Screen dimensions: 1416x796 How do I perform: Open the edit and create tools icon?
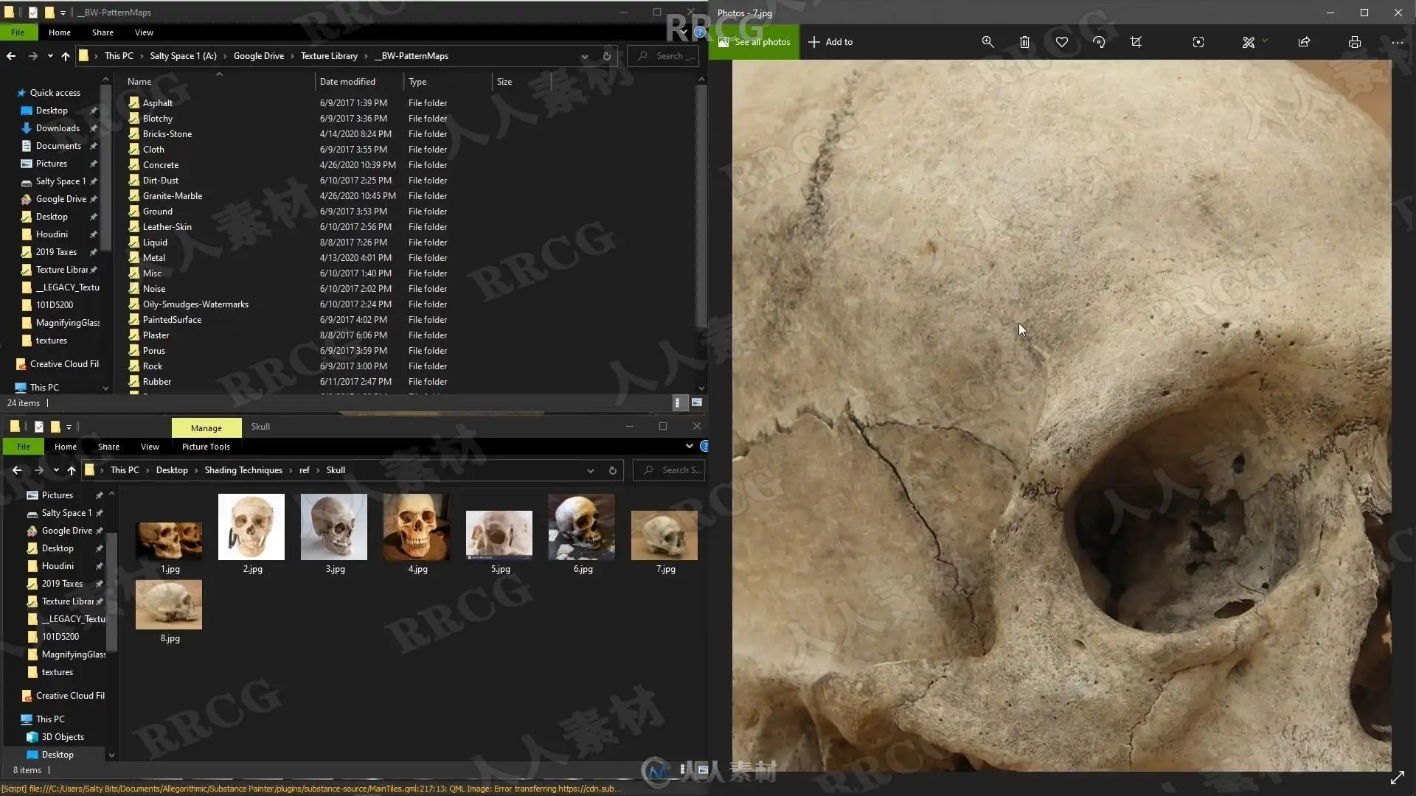pyautogui.click(x=1248, y=42)
